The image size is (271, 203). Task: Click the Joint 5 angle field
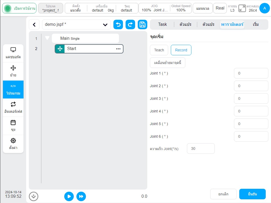[251, 124]
